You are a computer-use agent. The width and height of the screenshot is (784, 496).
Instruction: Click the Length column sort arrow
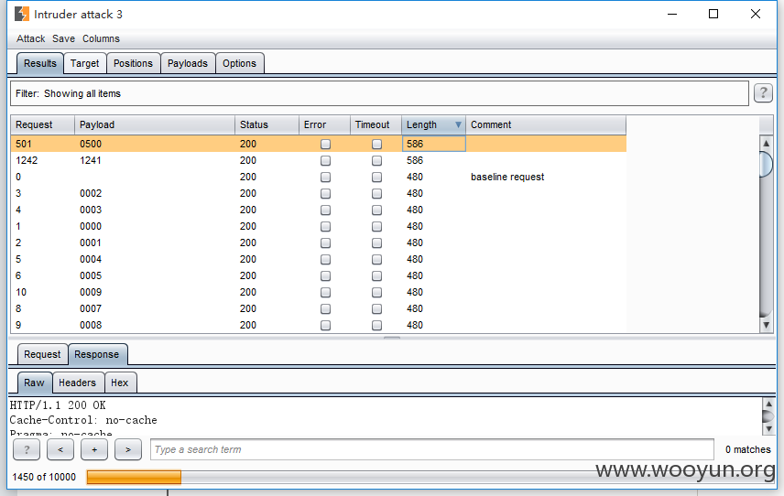[x=458, y=124]
